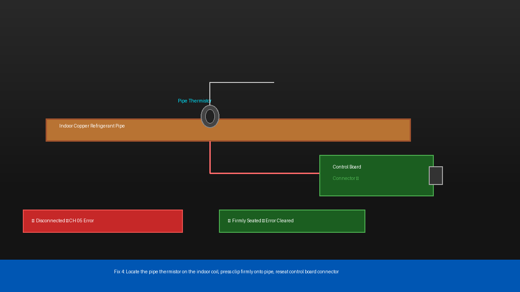
Task: Click the gray connector block on control board
Action: (436, 175)
